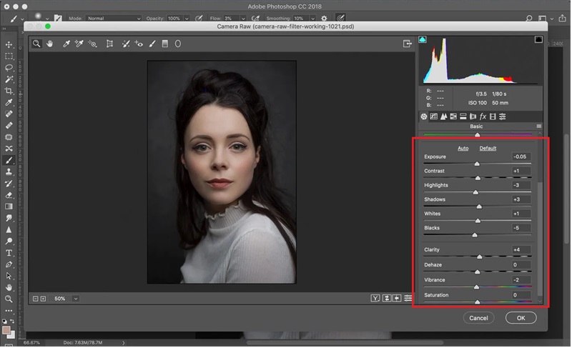Switch to the Tone Curve tab
The width and height of the screenshot is (572, 348).
433,116
